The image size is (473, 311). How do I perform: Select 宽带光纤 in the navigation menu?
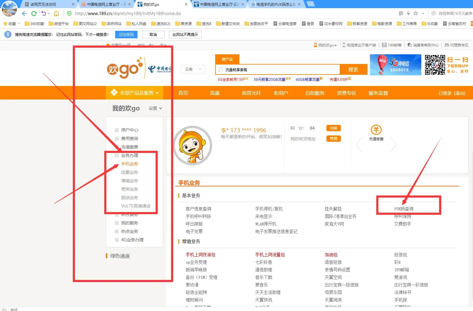[251, 93]
